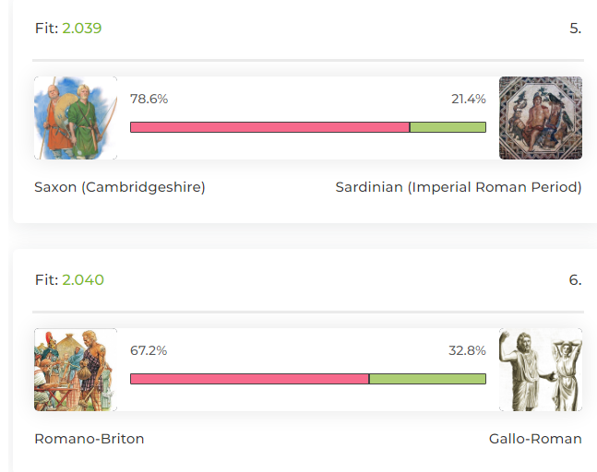Click the pink Saxon segment of bar
Image resolution: width=597 pixels, height=472 pixels.
[x=270, y=127]
